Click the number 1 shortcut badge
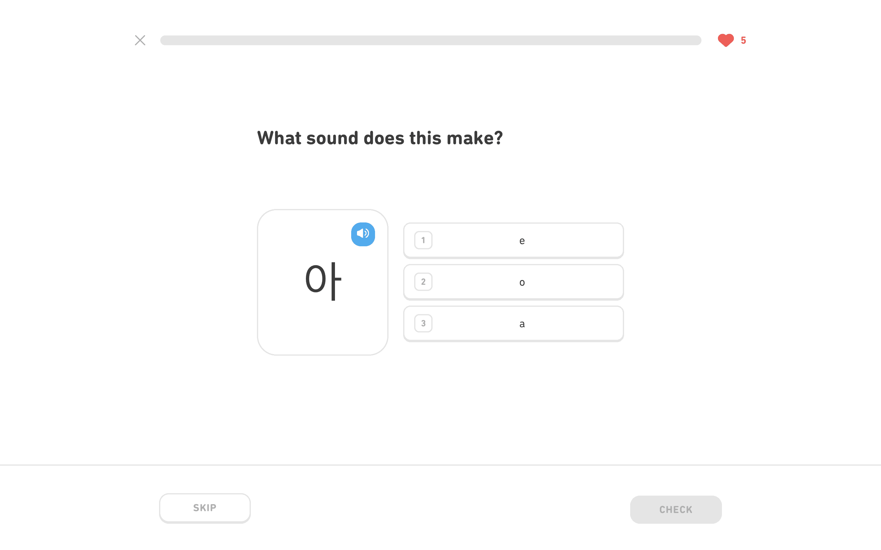Viewport: 881px width, 550px height. [x=423, y=240]
